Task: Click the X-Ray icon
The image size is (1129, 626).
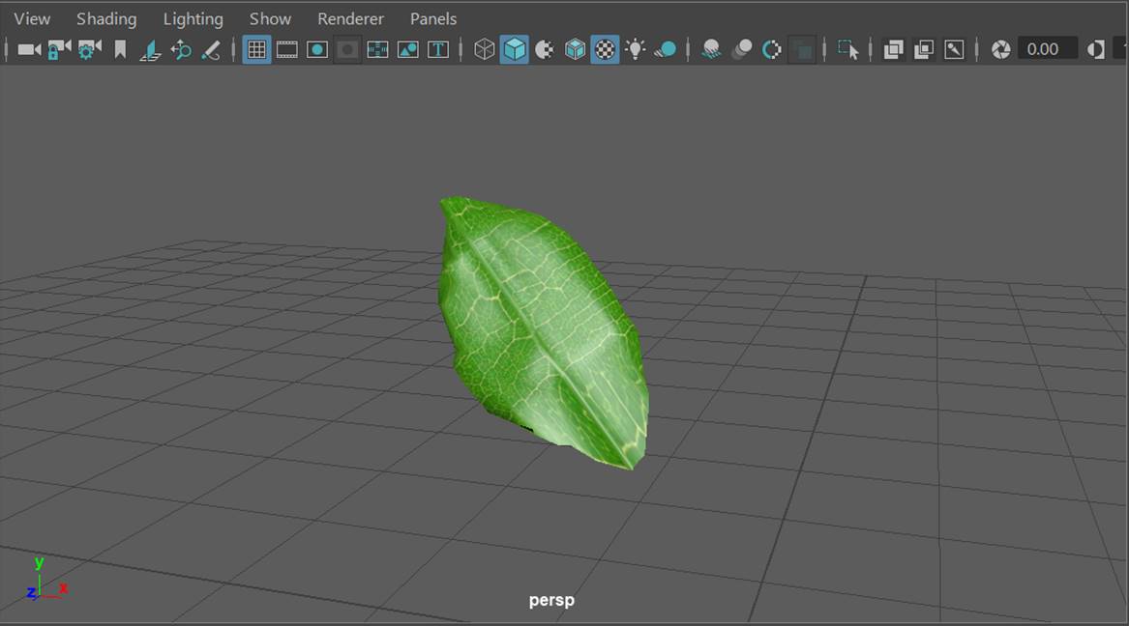Action: (893, 49)
